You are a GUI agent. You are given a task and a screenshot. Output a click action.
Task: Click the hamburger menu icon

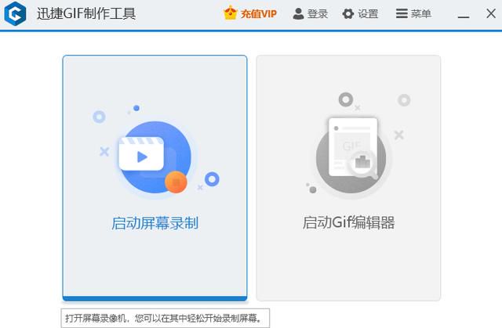[x=402, y=14]
